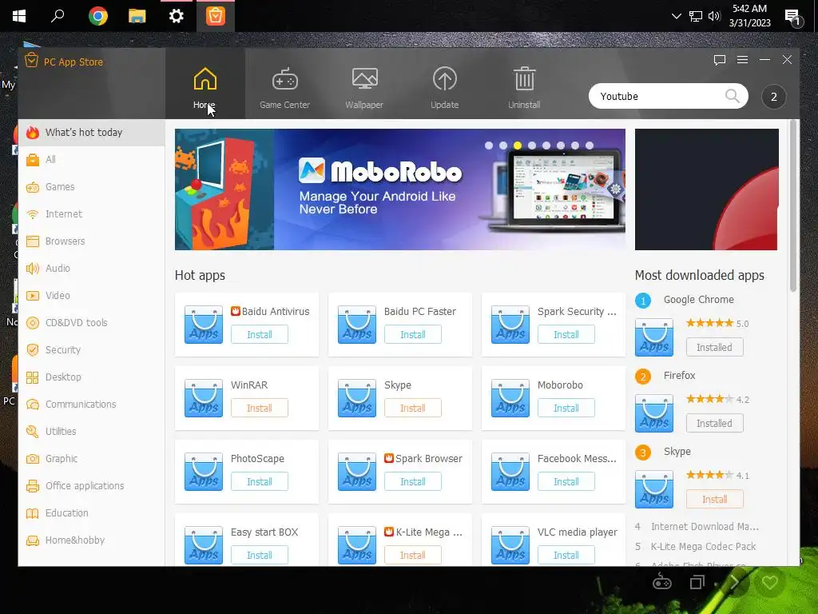This screenshot has width=818, height=614.
Task: Select the All category
Action: click(x=92, y=160)
